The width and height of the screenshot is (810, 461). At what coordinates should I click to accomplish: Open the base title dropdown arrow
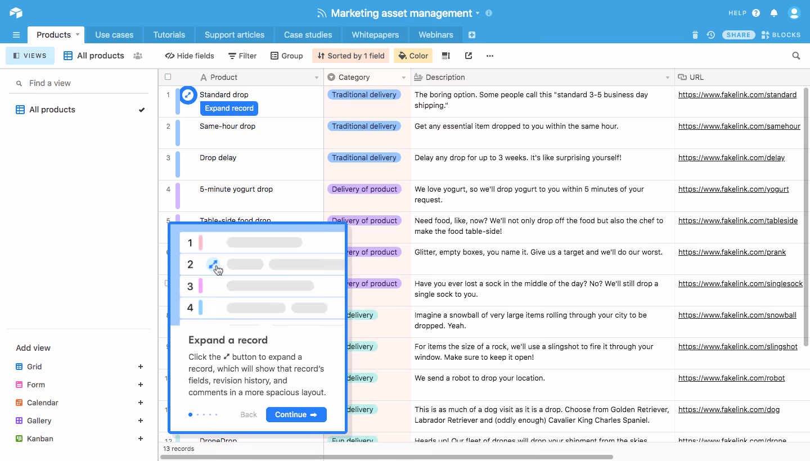pyautogui.click(x=478, y=13)
